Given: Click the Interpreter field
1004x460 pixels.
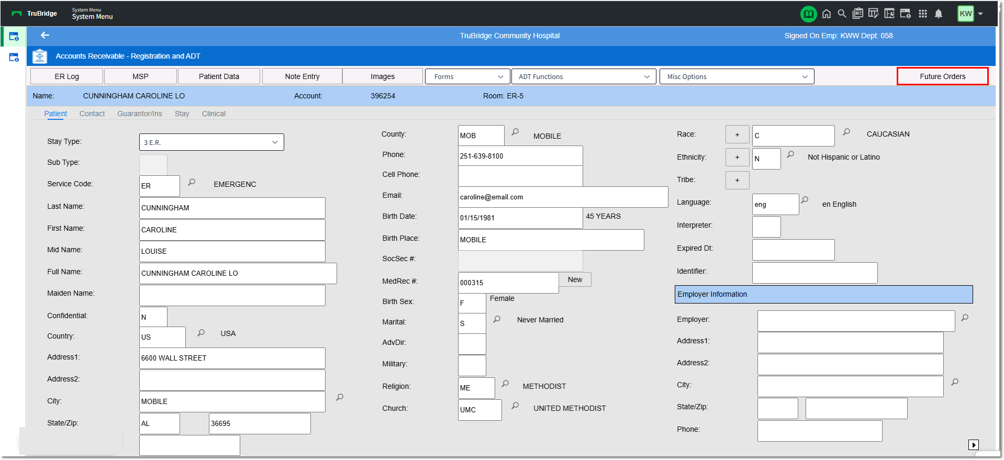Looking at the screenshot, I should point(766,227).
